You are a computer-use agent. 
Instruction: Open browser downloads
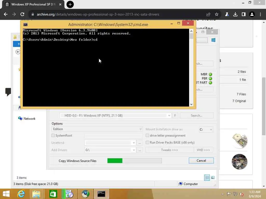(x=235, y=15)
